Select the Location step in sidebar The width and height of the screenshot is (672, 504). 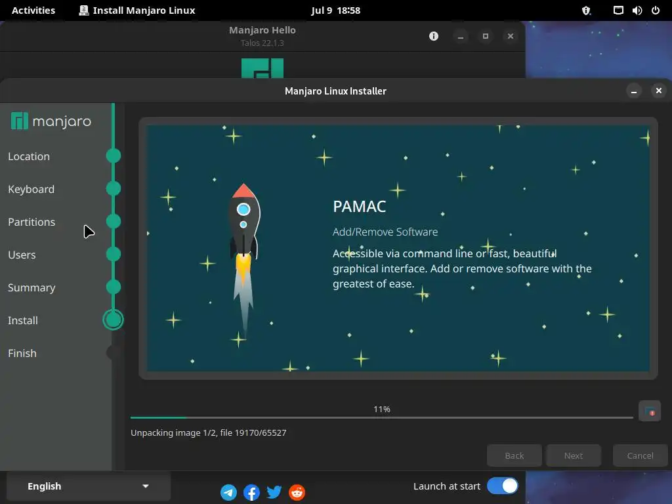coord(29,156)
